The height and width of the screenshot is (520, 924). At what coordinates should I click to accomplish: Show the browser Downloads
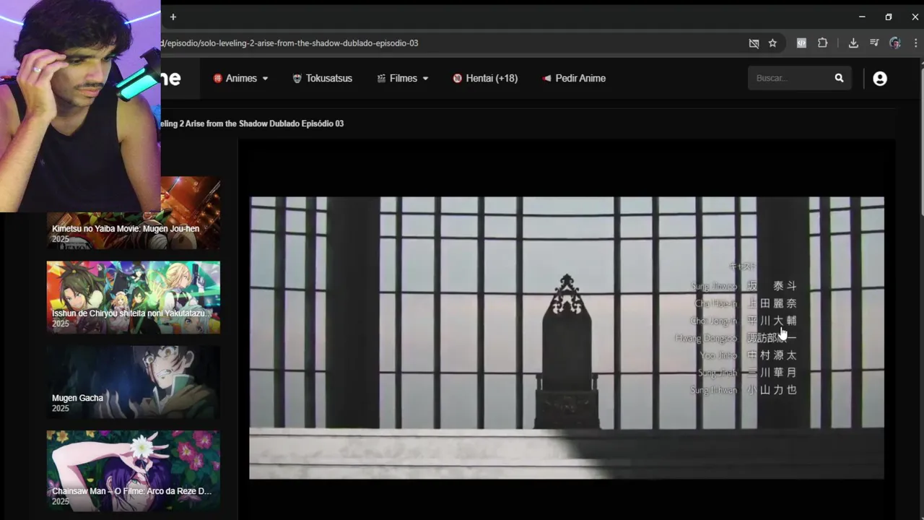pyautogui.click(x=853, y=43)
